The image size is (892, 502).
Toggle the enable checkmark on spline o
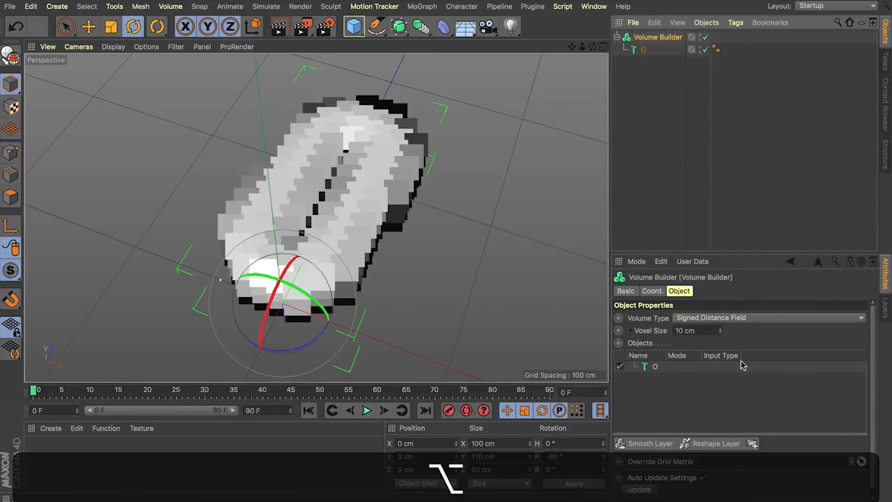(705, 49)
